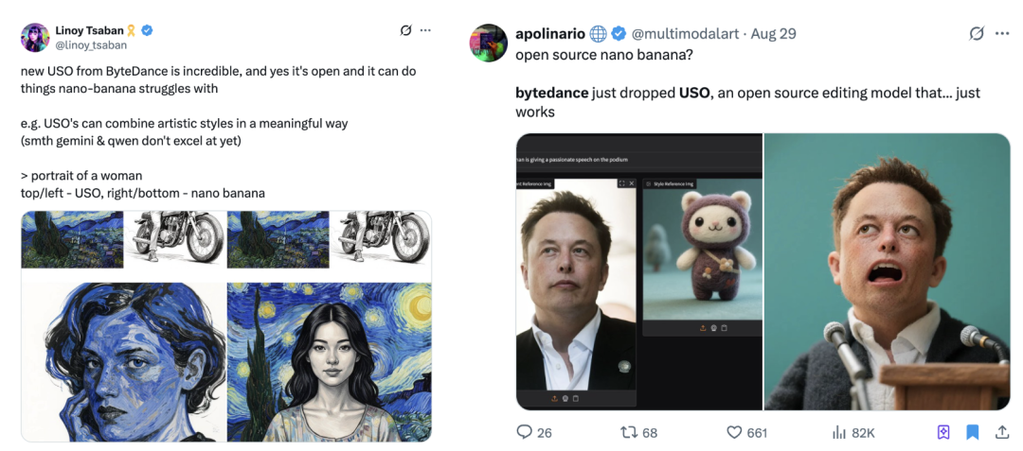Open the blue painted woman portrait image
The height and width of the screenshot is (451, 1023).
point(124,362)
